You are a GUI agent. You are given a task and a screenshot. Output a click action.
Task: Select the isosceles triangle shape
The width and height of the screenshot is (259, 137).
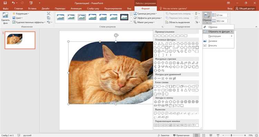click(159, 44)
